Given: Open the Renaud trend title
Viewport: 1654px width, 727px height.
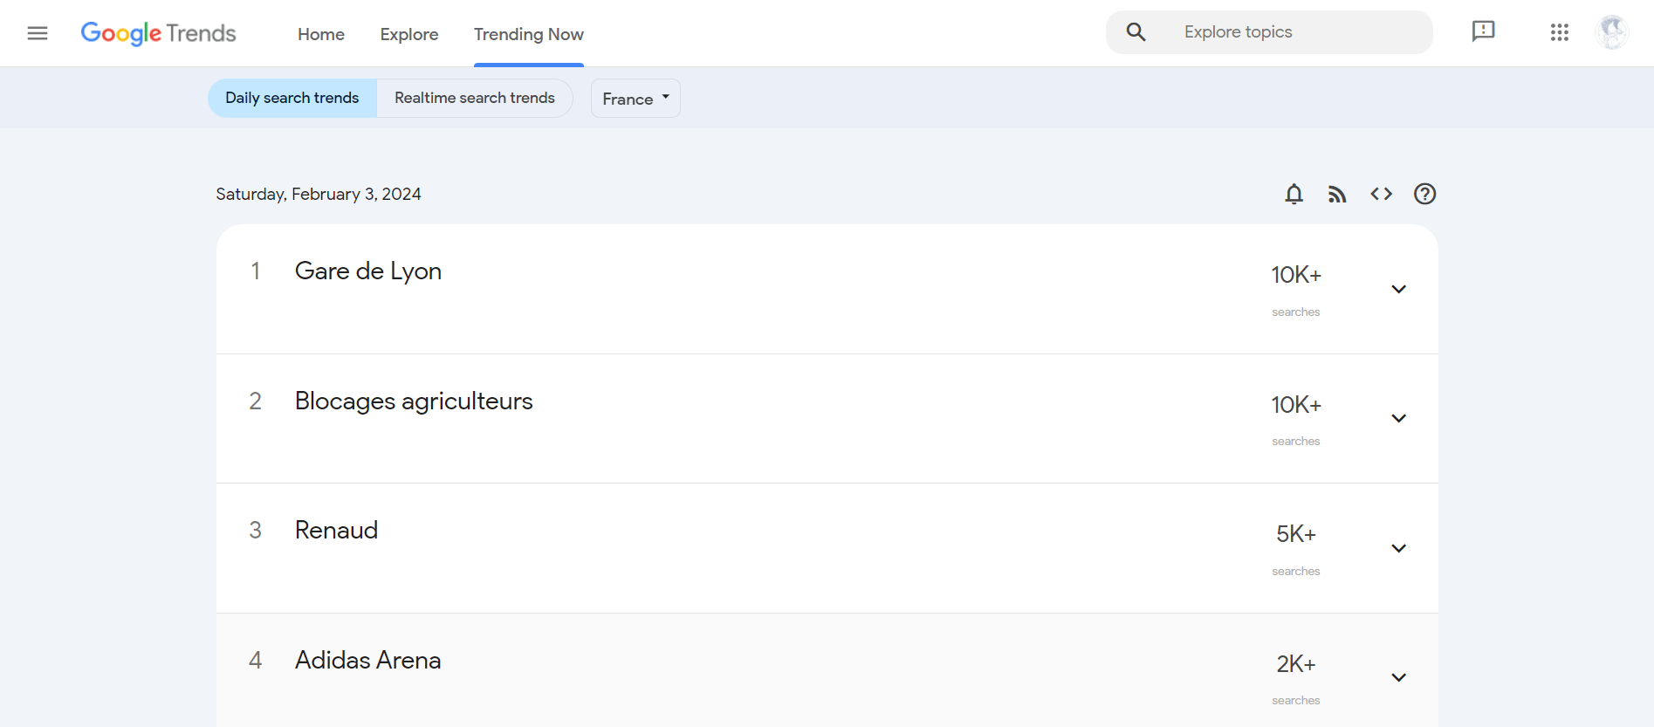Looking at the screenshot, I should coord(336,530).
